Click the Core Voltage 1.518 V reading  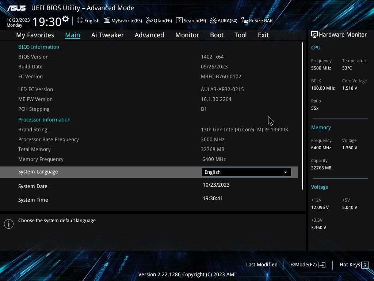pos(350,88)
